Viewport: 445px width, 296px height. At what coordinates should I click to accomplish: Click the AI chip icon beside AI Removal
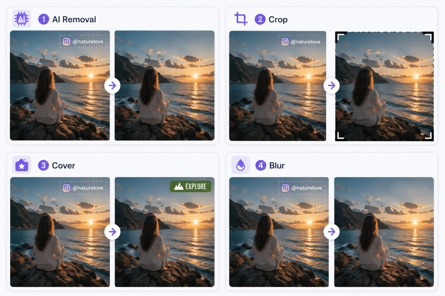[22, 19]
